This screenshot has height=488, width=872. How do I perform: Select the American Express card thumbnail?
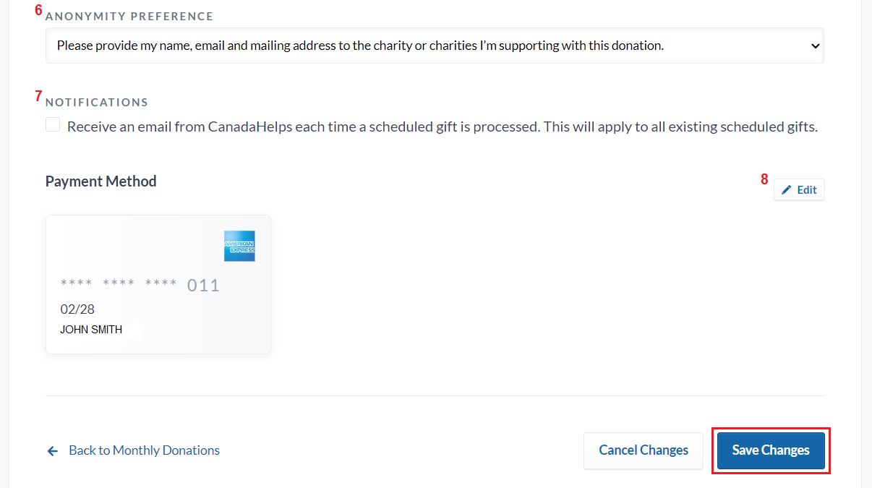(x=158, y=284)
